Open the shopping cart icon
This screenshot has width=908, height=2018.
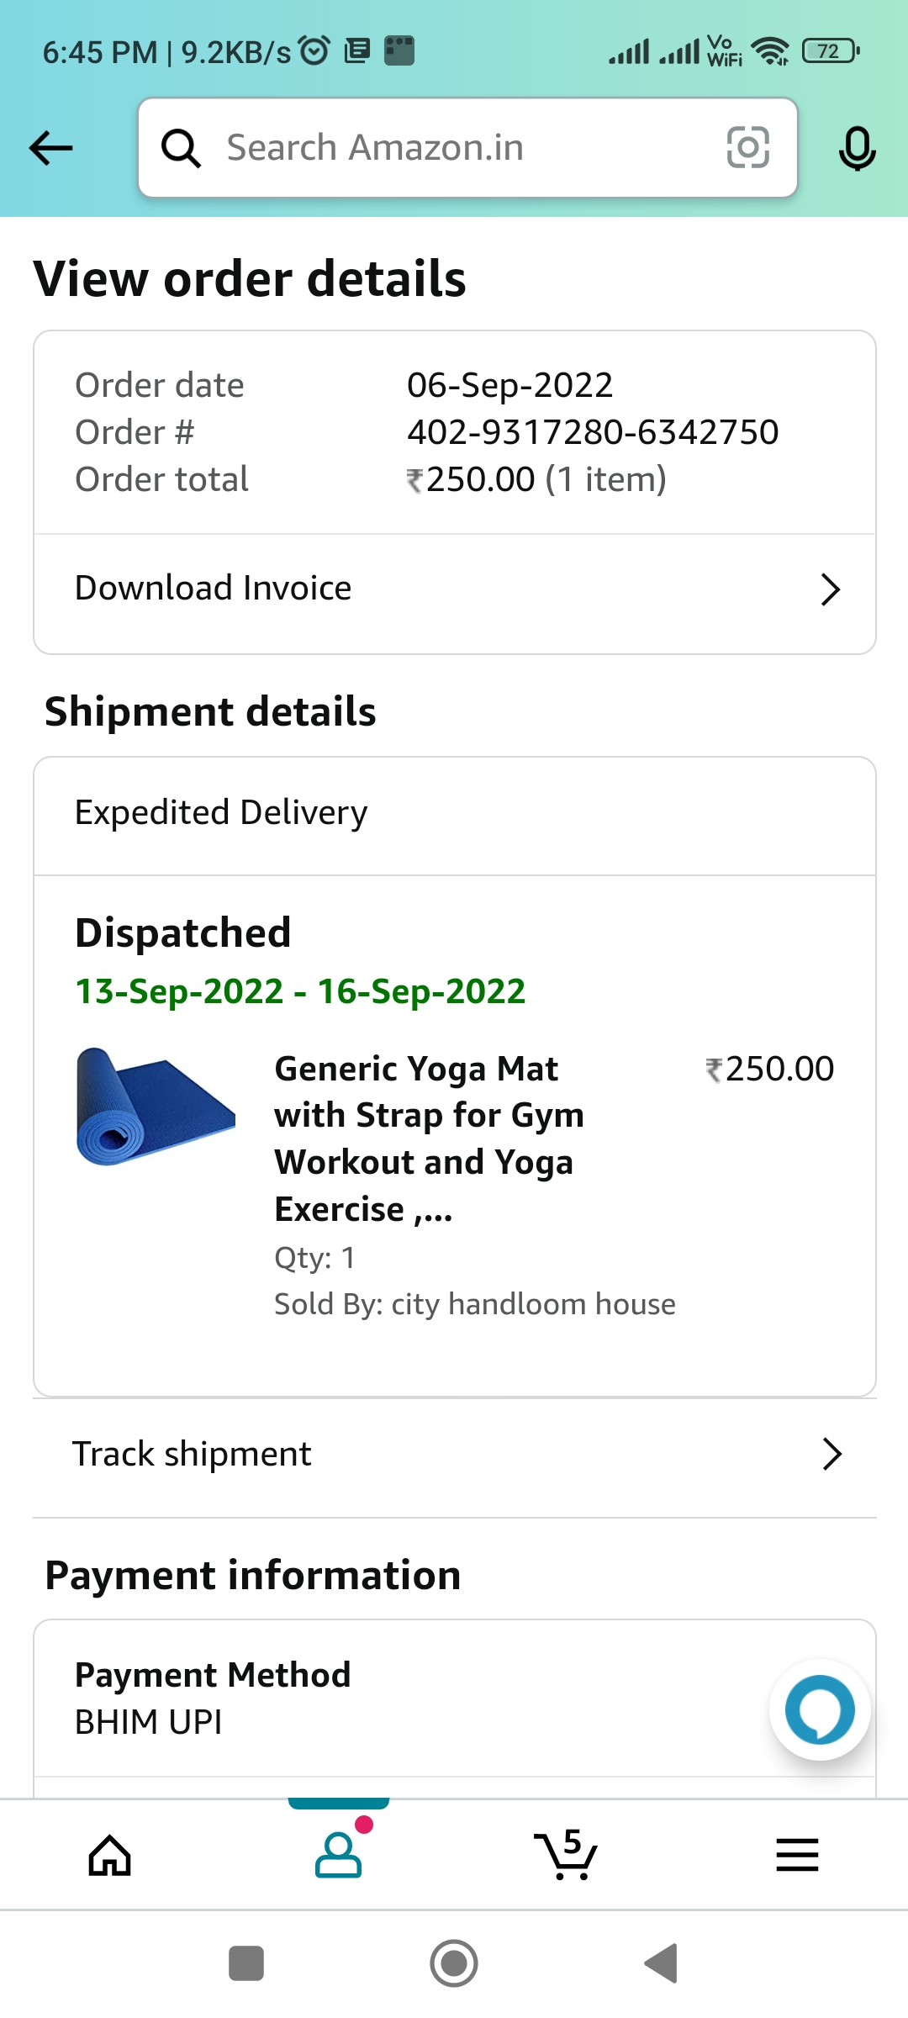(x=567, y=1855)
